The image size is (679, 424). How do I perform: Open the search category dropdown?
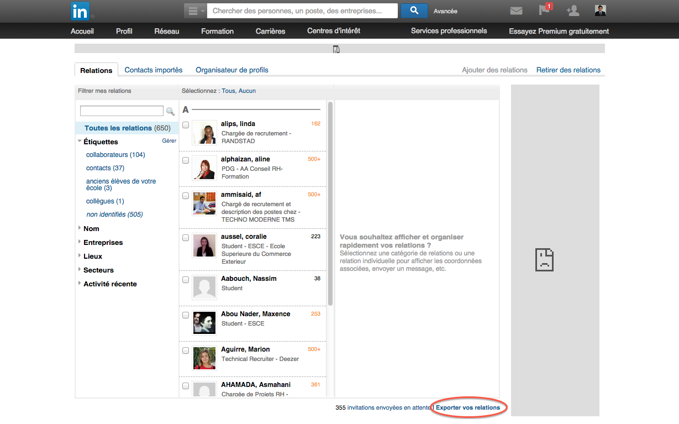(195, 11)
